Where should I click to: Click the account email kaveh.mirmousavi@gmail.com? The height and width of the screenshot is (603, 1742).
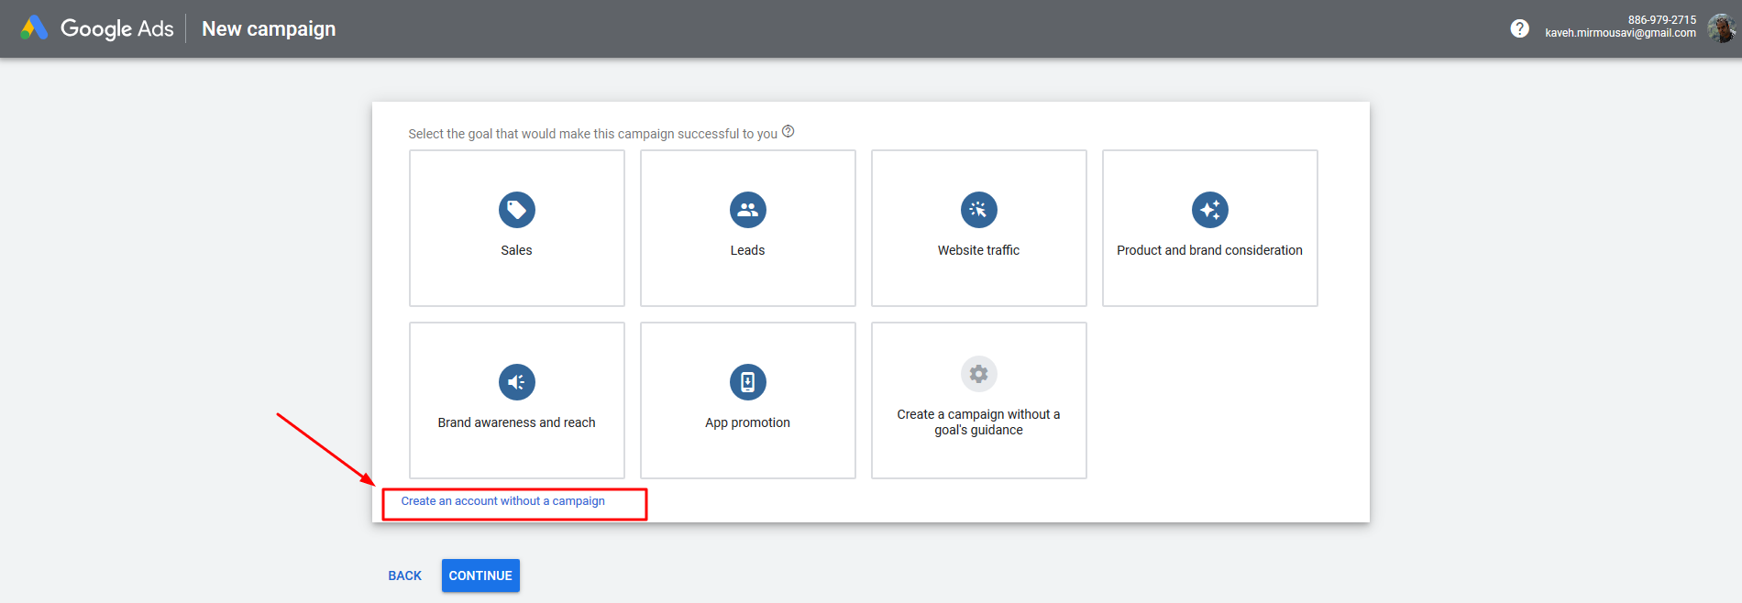coord(1620,33)
